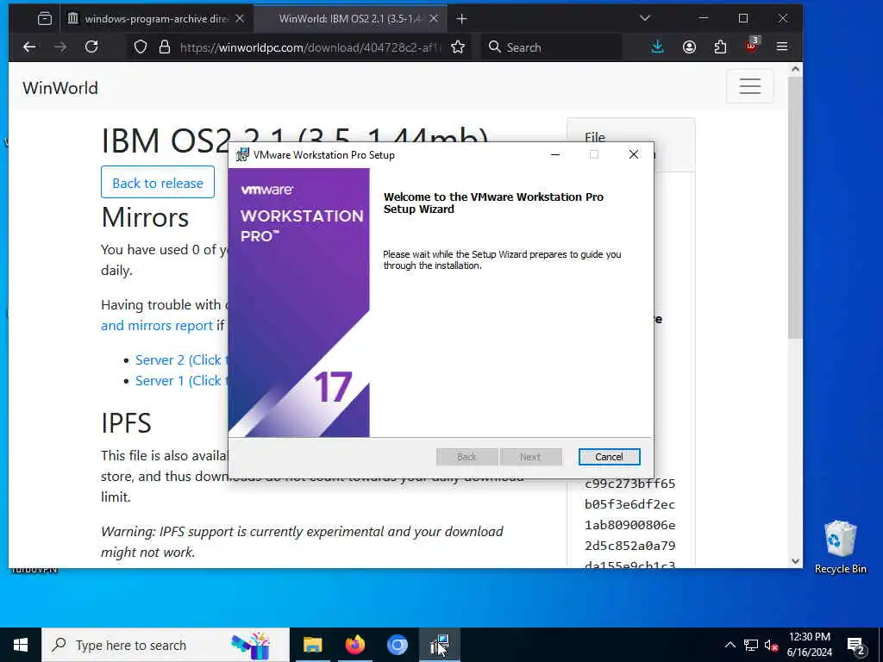Click the padlock site security icon
This screenshot has height=662, width=883.
[x=165, y=47]
